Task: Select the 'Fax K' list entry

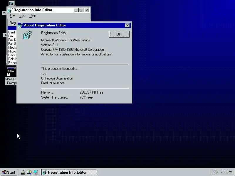Action: [12, 40]
